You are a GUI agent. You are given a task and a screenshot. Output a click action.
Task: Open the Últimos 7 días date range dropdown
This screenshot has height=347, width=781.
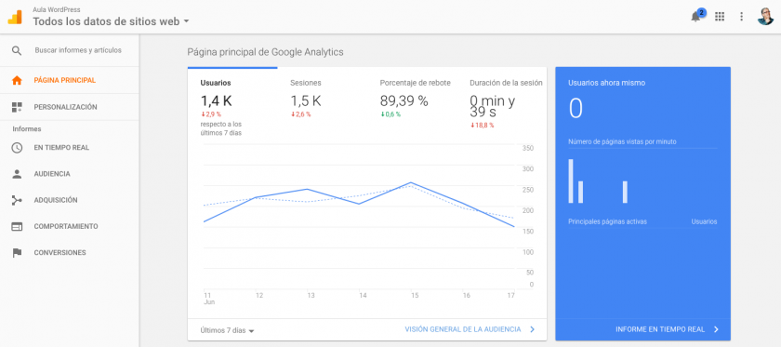click(227, 330)
